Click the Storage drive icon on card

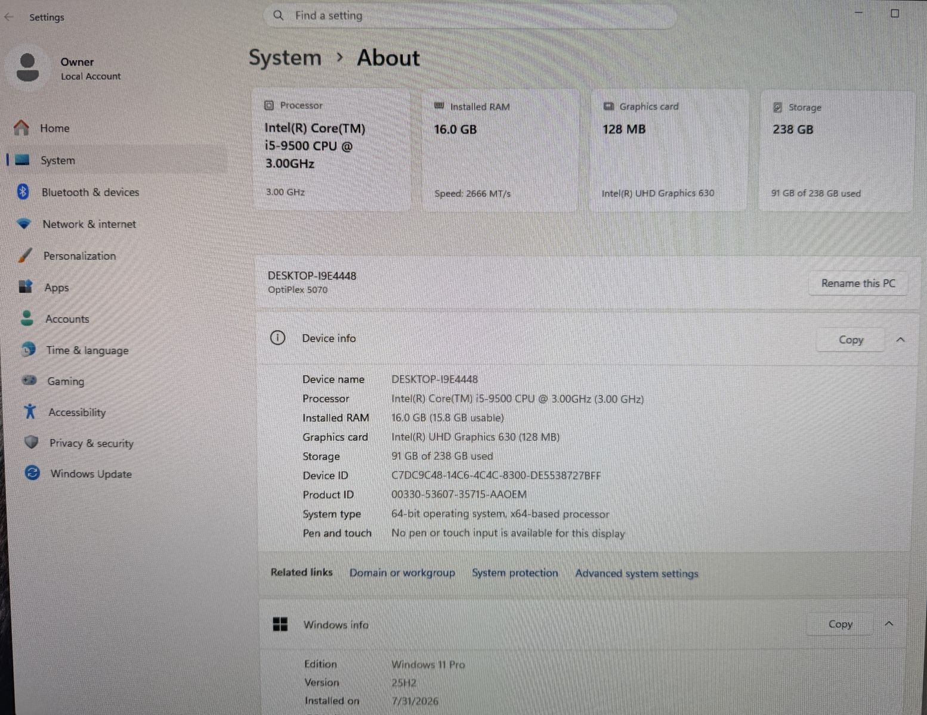tap(777, 107)
